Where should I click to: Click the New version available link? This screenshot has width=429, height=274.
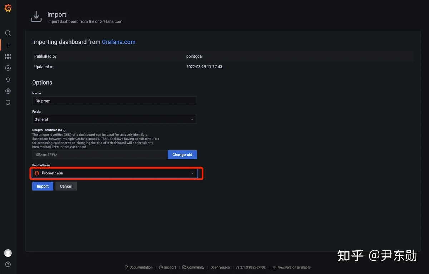coord(292,267)
